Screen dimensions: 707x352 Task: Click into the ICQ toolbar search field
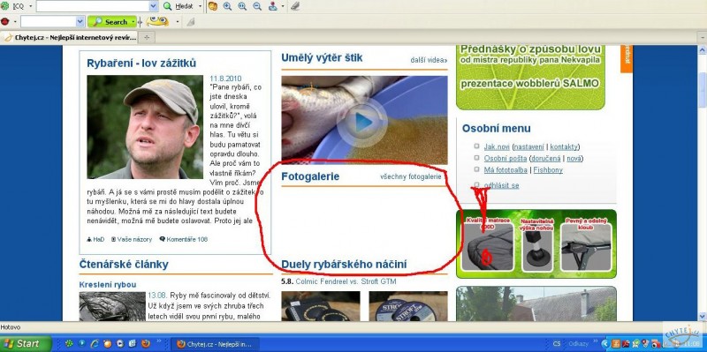tap(93, 6)
